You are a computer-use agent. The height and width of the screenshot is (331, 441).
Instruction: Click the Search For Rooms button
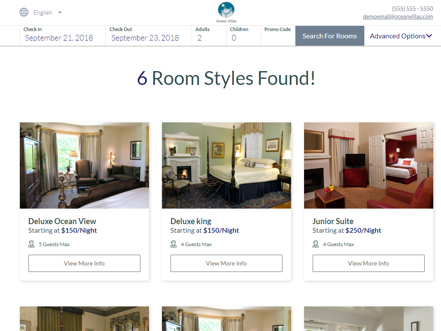[x=329, y=36]
